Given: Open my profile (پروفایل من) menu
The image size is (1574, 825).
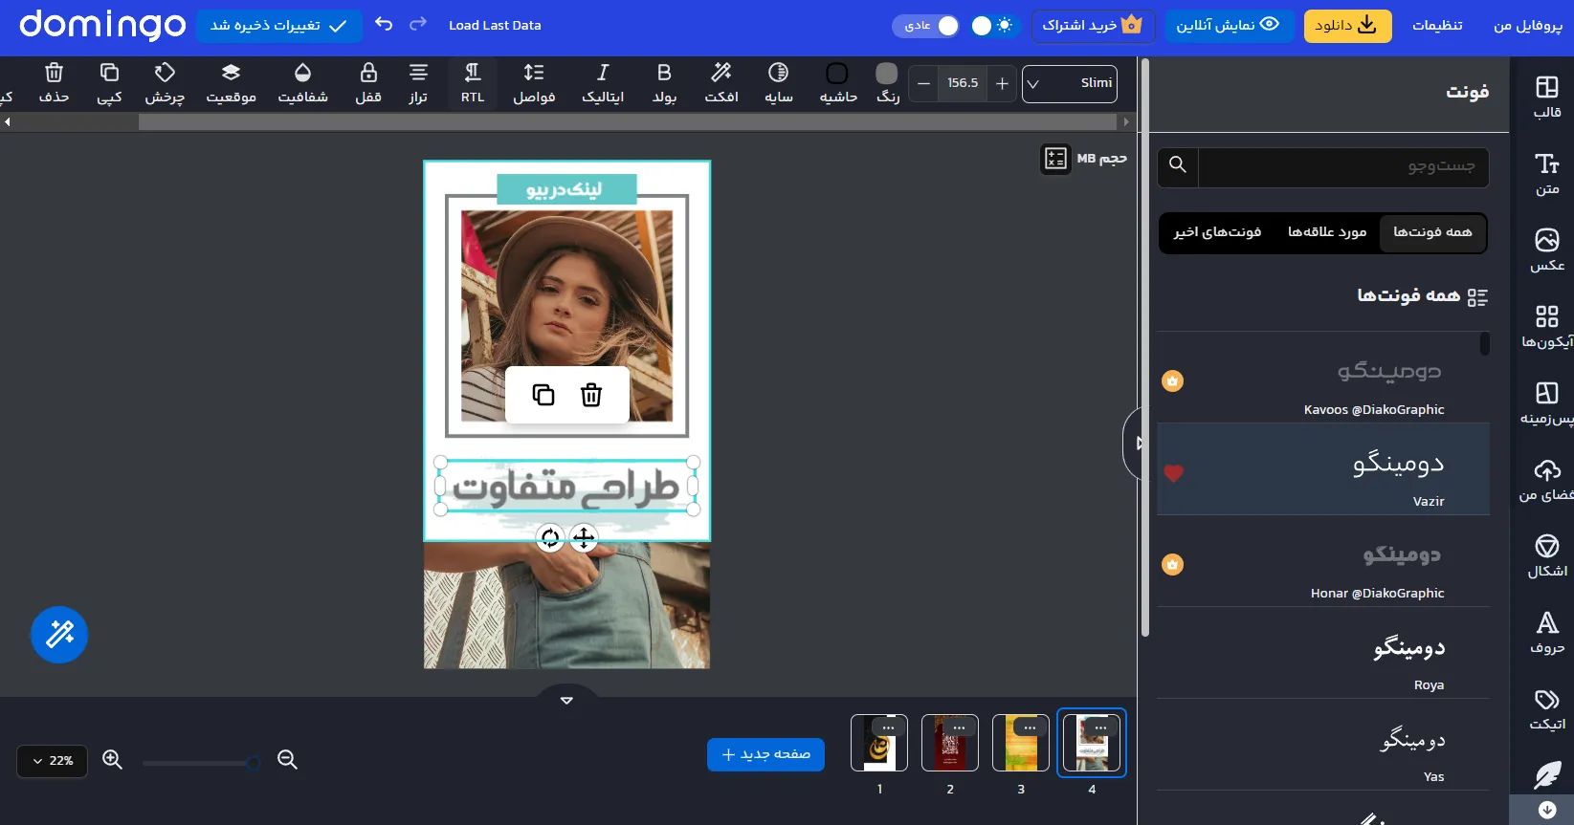Looking at the screenshot, I should [1527, 26].
